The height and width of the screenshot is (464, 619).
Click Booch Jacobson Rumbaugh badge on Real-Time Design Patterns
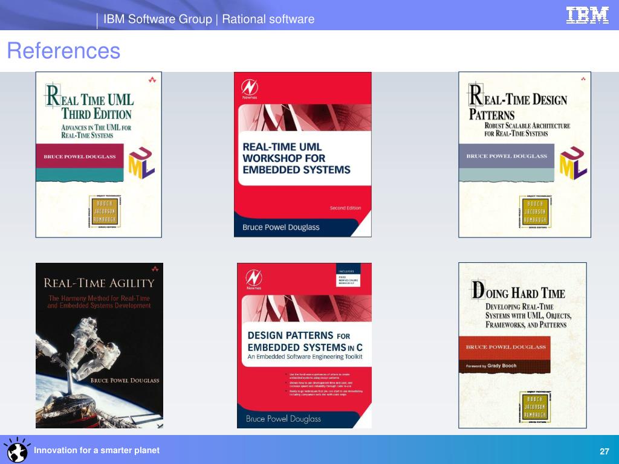click(x=535, y=212)
